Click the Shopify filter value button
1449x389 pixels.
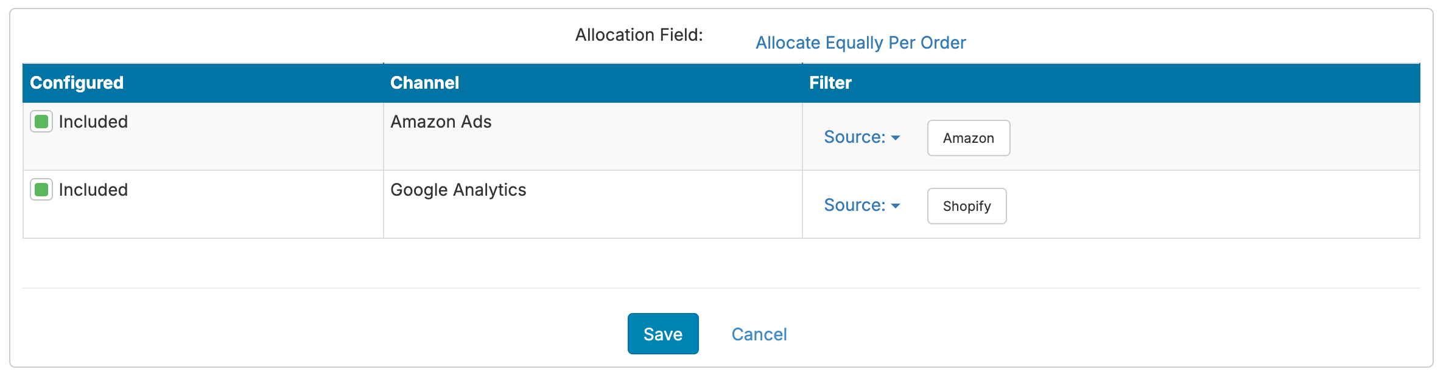[x=966, y=206]
